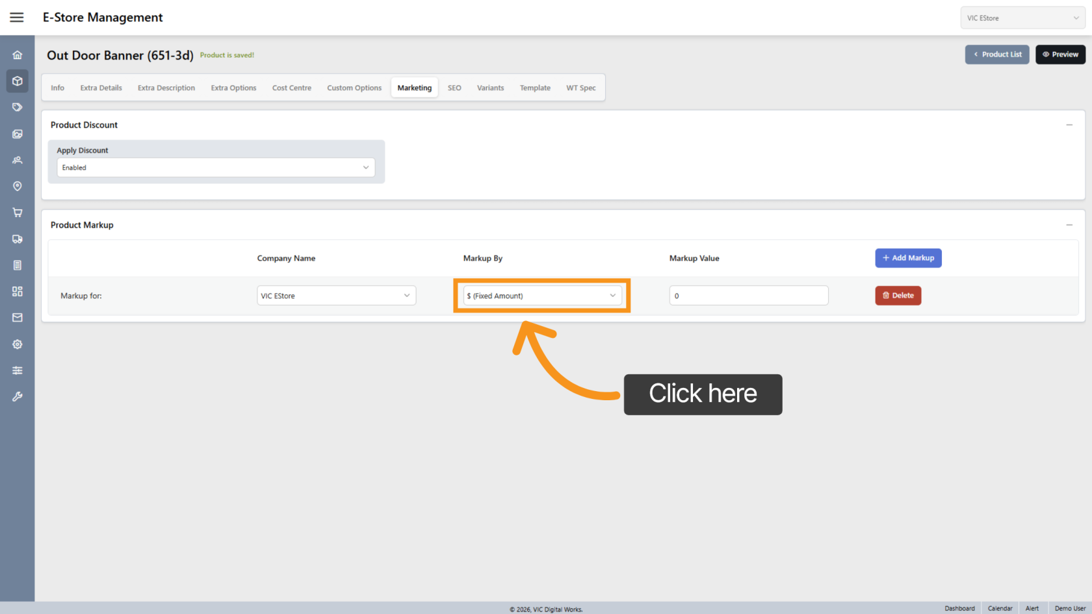Image resolution: width=1092 pixels, height=614 pixels.
Task: Open the hamburger menu
Action: coord(17,18)
